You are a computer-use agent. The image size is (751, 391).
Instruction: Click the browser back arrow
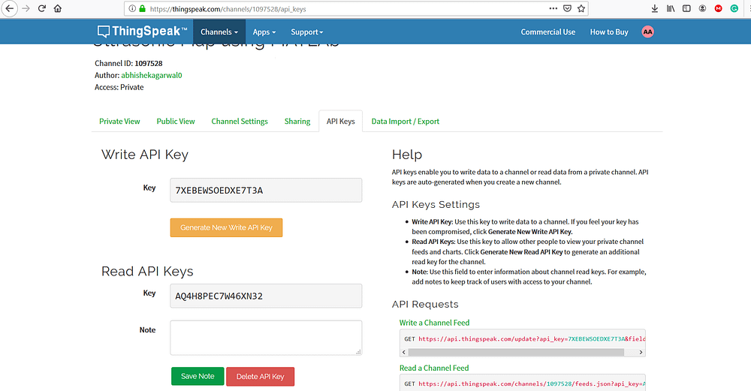10,8
